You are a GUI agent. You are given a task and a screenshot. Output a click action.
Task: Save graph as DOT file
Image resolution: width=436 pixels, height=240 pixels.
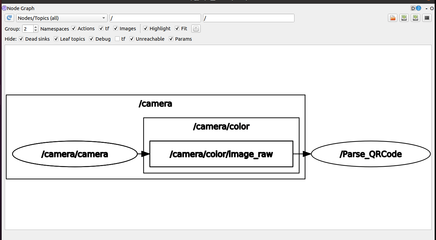click(x=404, y=18)
